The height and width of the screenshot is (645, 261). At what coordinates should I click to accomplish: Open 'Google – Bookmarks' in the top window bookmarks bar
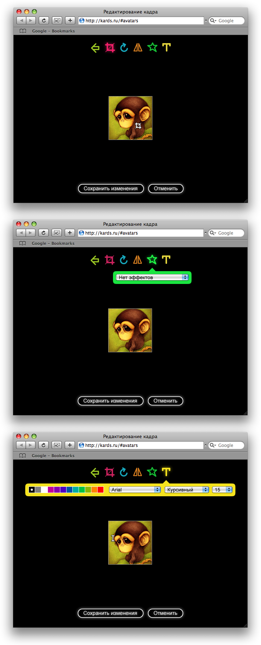pyautogui.click(x=53, y=31)
